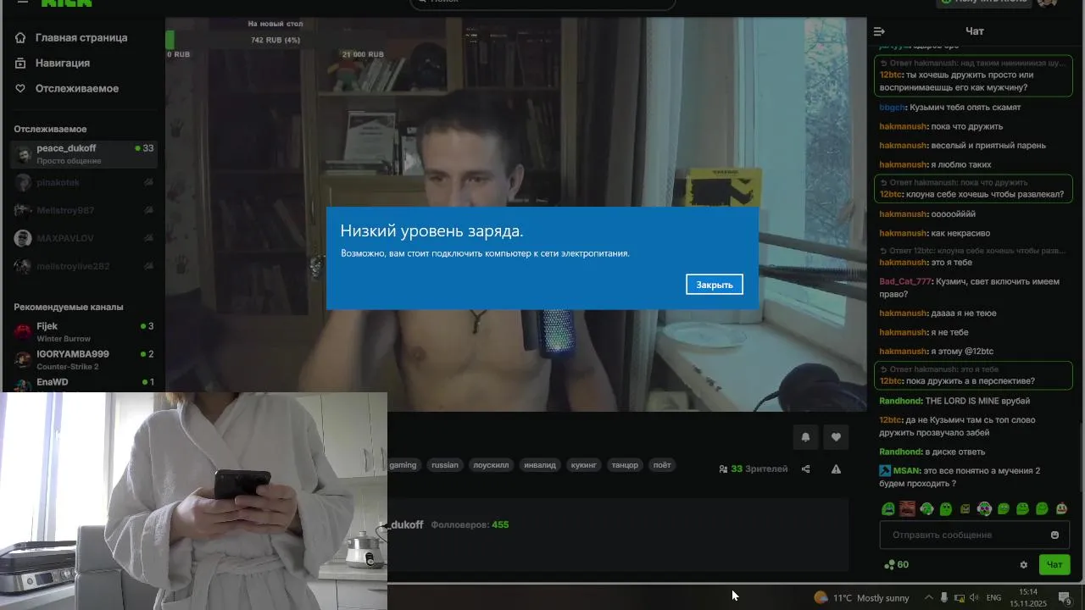
Task: Insert the last clown-like emote
Action: 1061,509
